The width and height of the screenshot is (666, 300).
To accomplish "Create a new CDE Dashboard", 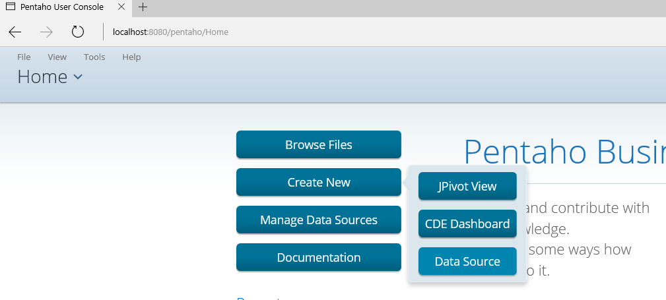I will [x=467, y=224].
